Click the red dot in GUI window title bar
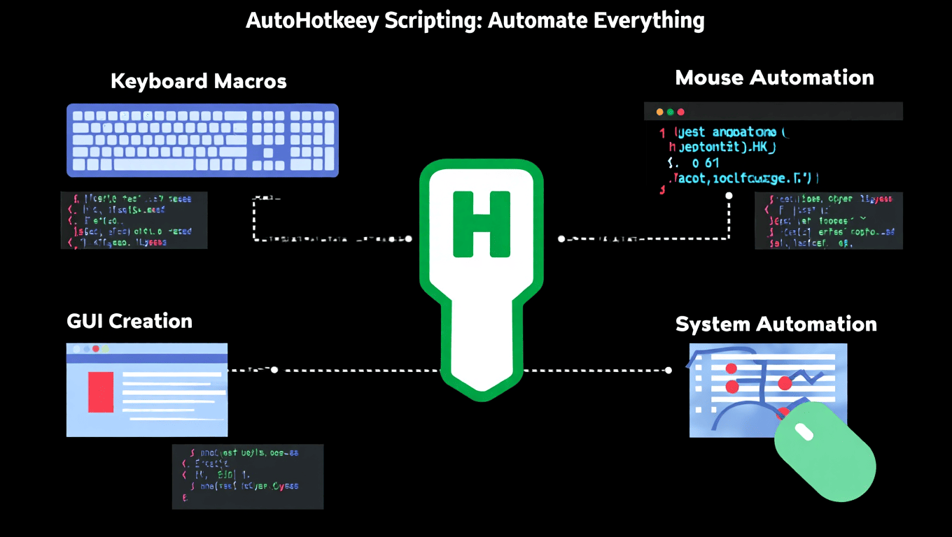The height and width of the screenshot is (537, 952). coord(96,348)
